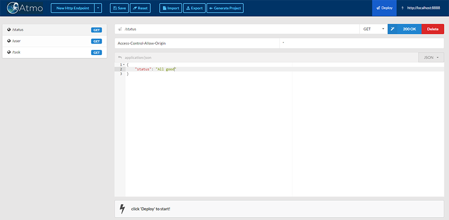Click line 2 of the JSON editor
Image resolution: width=449 pixels, height=220 pixels.
pyautogui.click(x=285, y=69)
